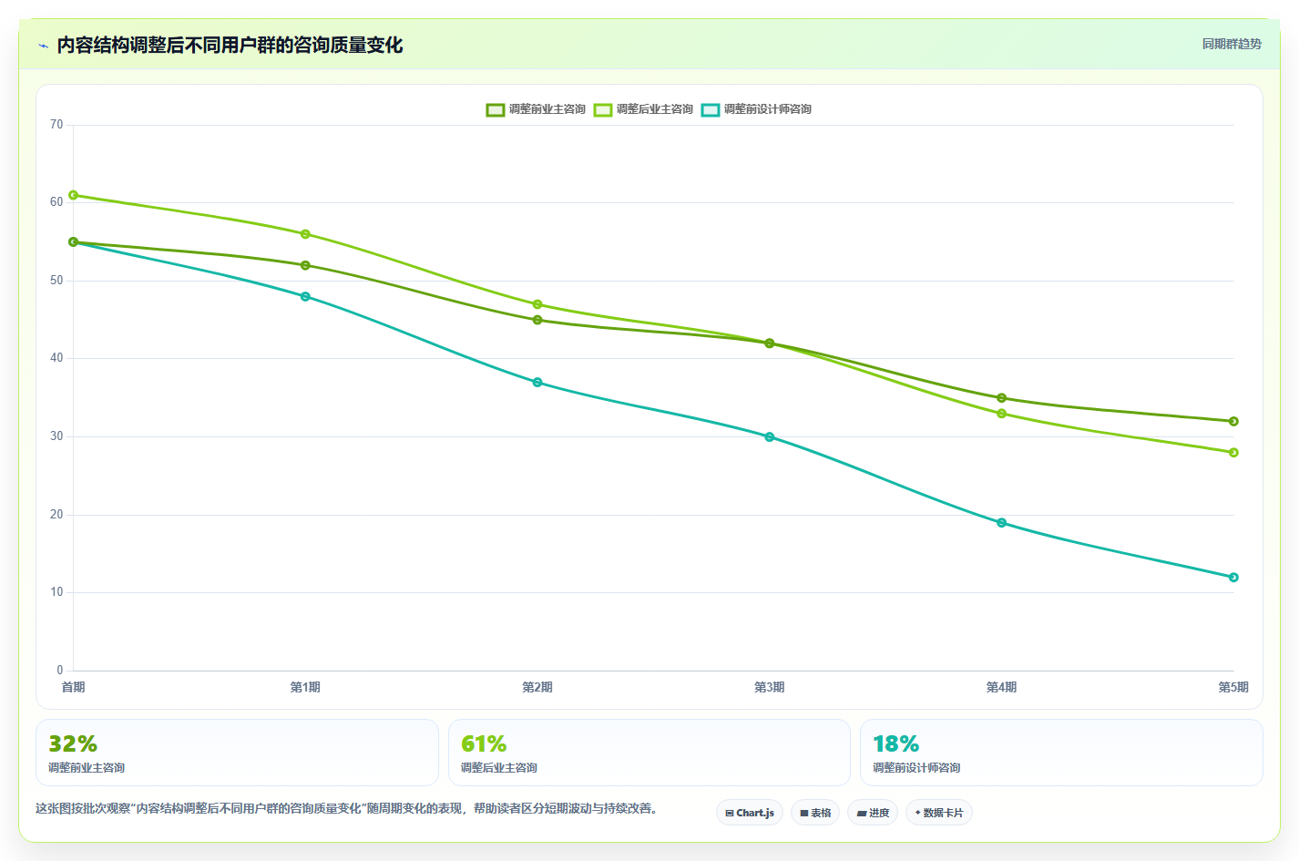Click the 第2期 x-axis label

click(x=537, y=687)
